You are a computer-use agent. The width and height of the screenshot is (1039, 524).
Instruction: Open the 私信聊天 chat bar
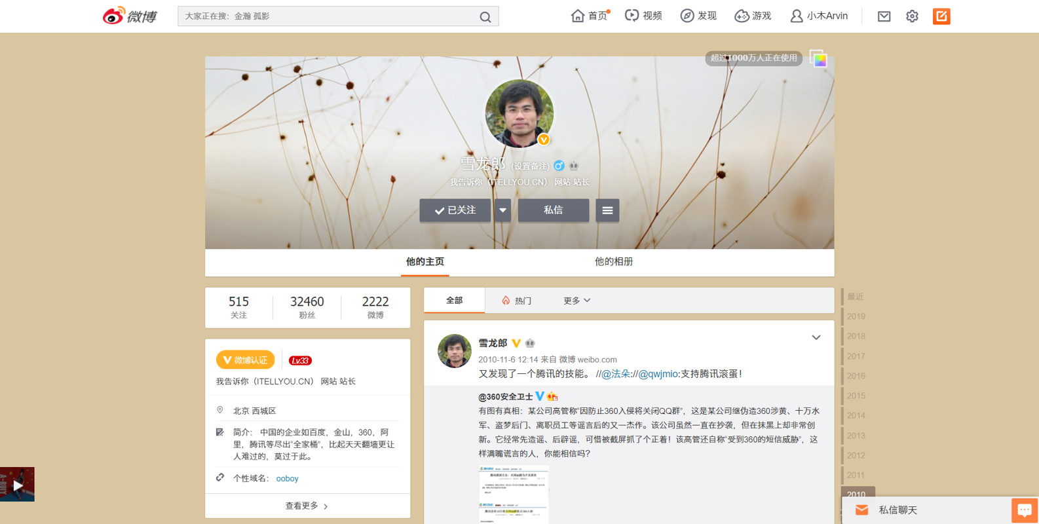[926, 510]
